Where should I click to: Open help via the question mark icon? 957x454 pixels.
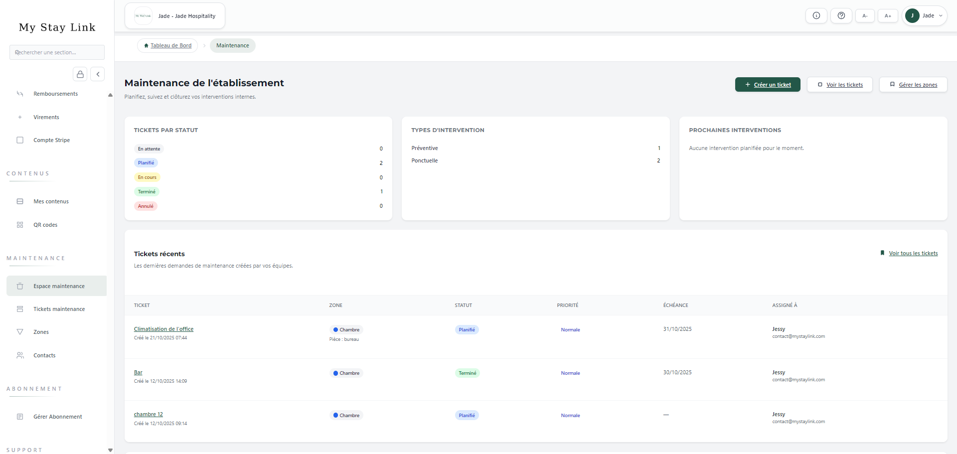point(841,15)
